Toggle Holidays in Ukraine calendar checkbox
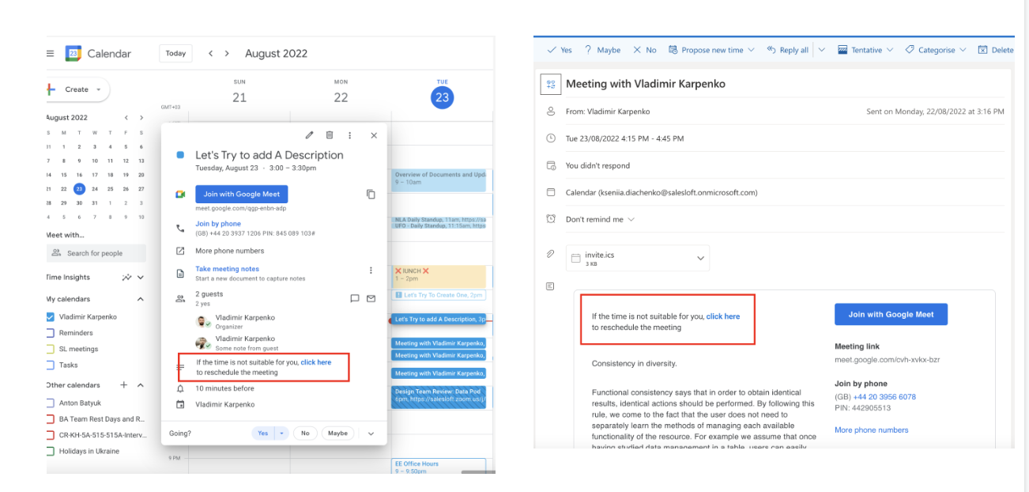The height and width of the screenshot is (492, 1029). coord(51,451)
